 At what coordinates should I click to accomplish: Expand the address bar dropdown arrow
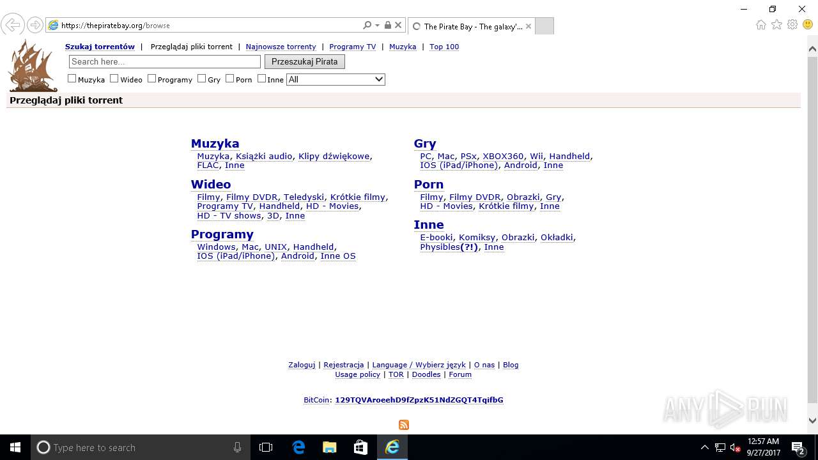coord(377,26)
